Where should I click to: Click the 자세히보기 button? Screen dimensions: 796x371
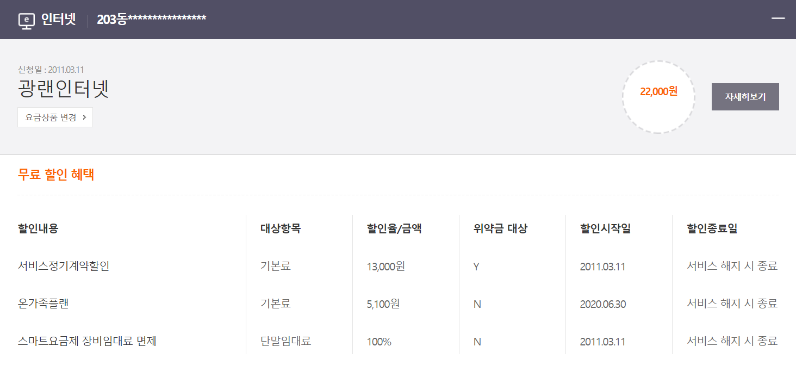(x=745, y=97)
